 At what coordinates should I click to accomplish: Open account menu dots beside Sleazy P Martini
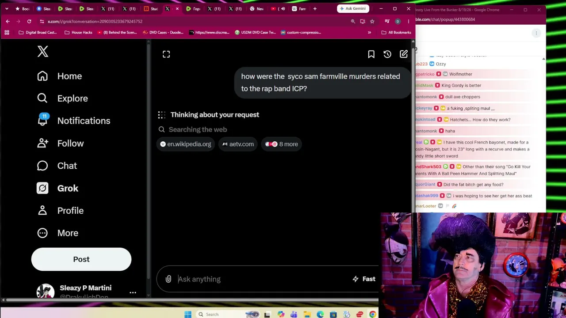[133, 292]
